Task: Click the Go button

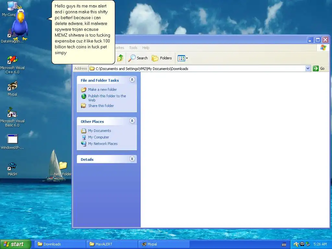Action: point(319,68)
